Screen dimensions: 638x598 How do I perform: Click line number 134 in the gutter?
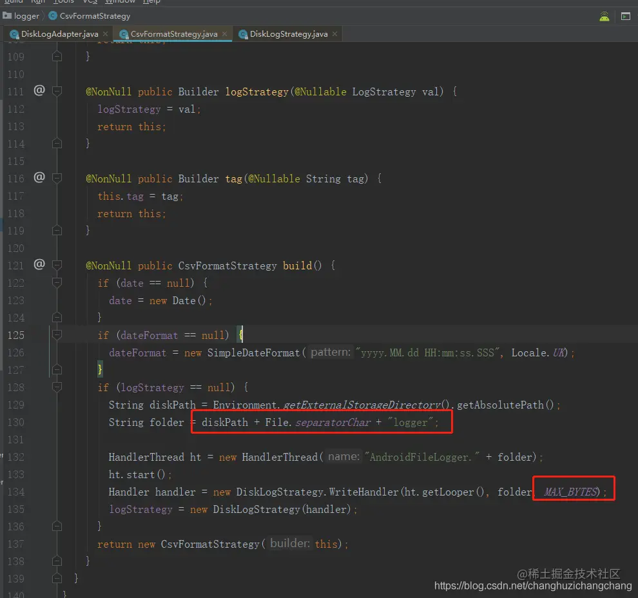point(16,492)
